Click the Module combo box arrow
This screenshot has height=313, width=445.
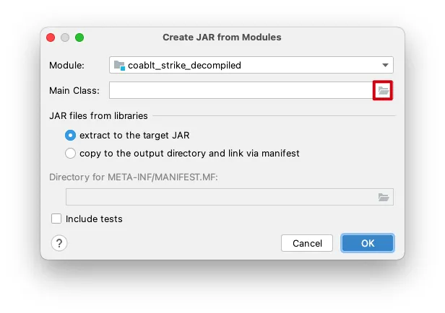(x=386, y=65)
